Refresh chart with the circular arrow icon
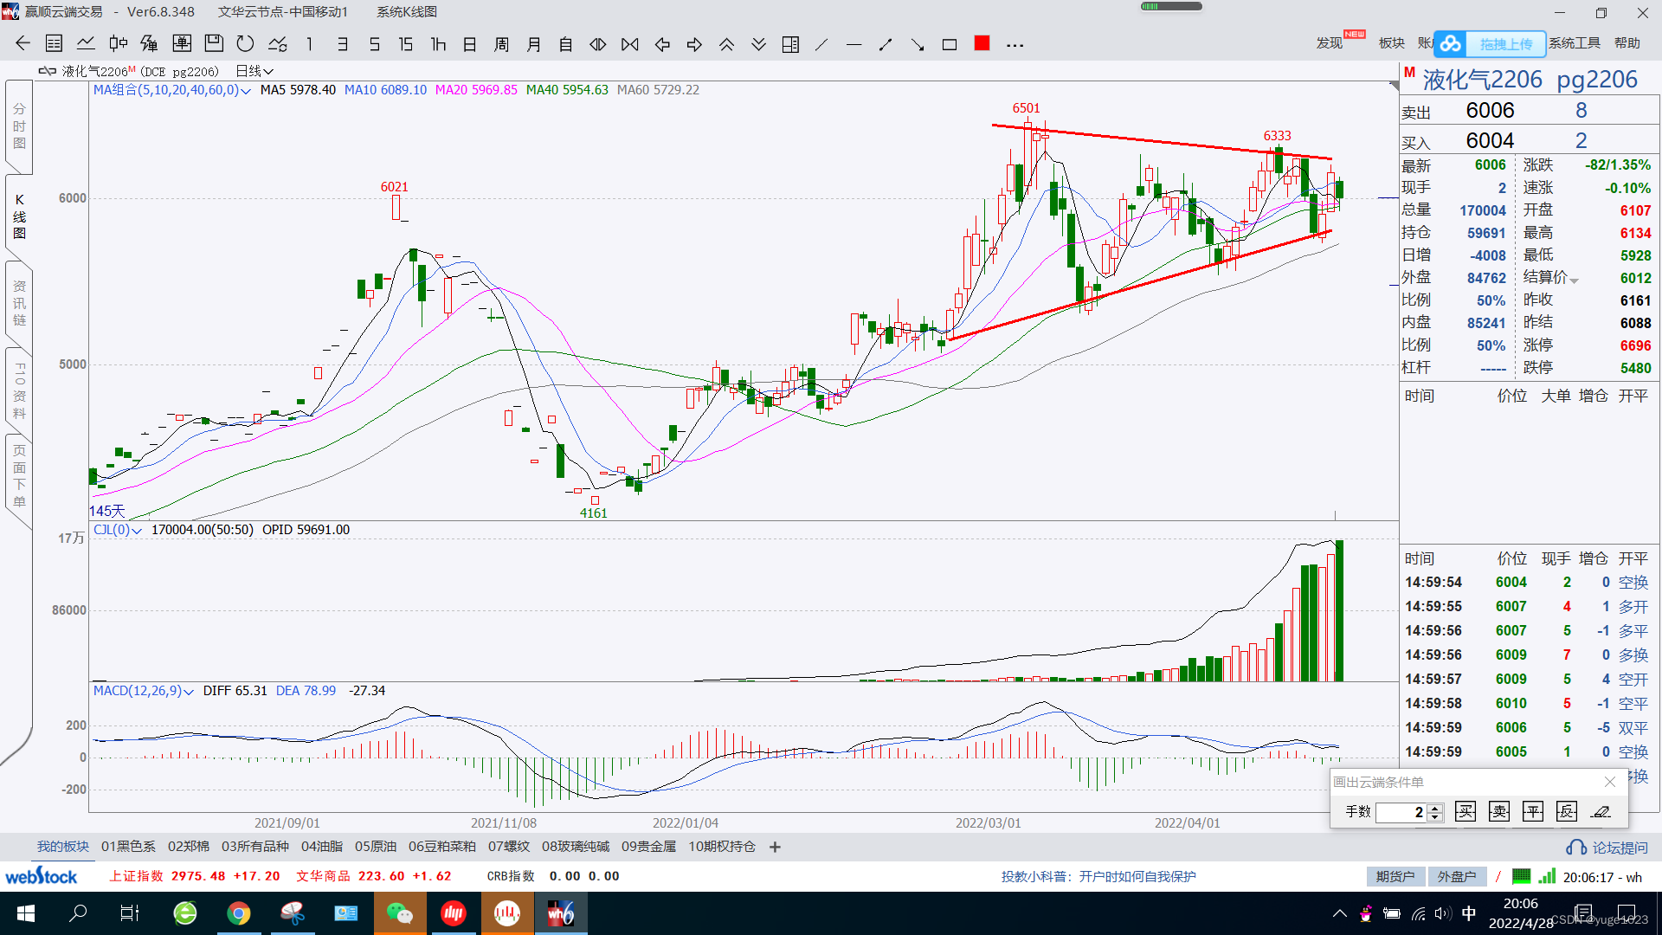 pos(246,43)
